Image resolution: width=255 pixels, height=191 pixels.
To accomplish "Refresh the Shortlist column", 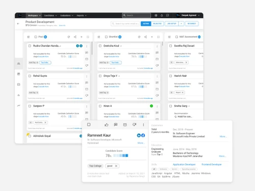I will [x=139, y=37].
